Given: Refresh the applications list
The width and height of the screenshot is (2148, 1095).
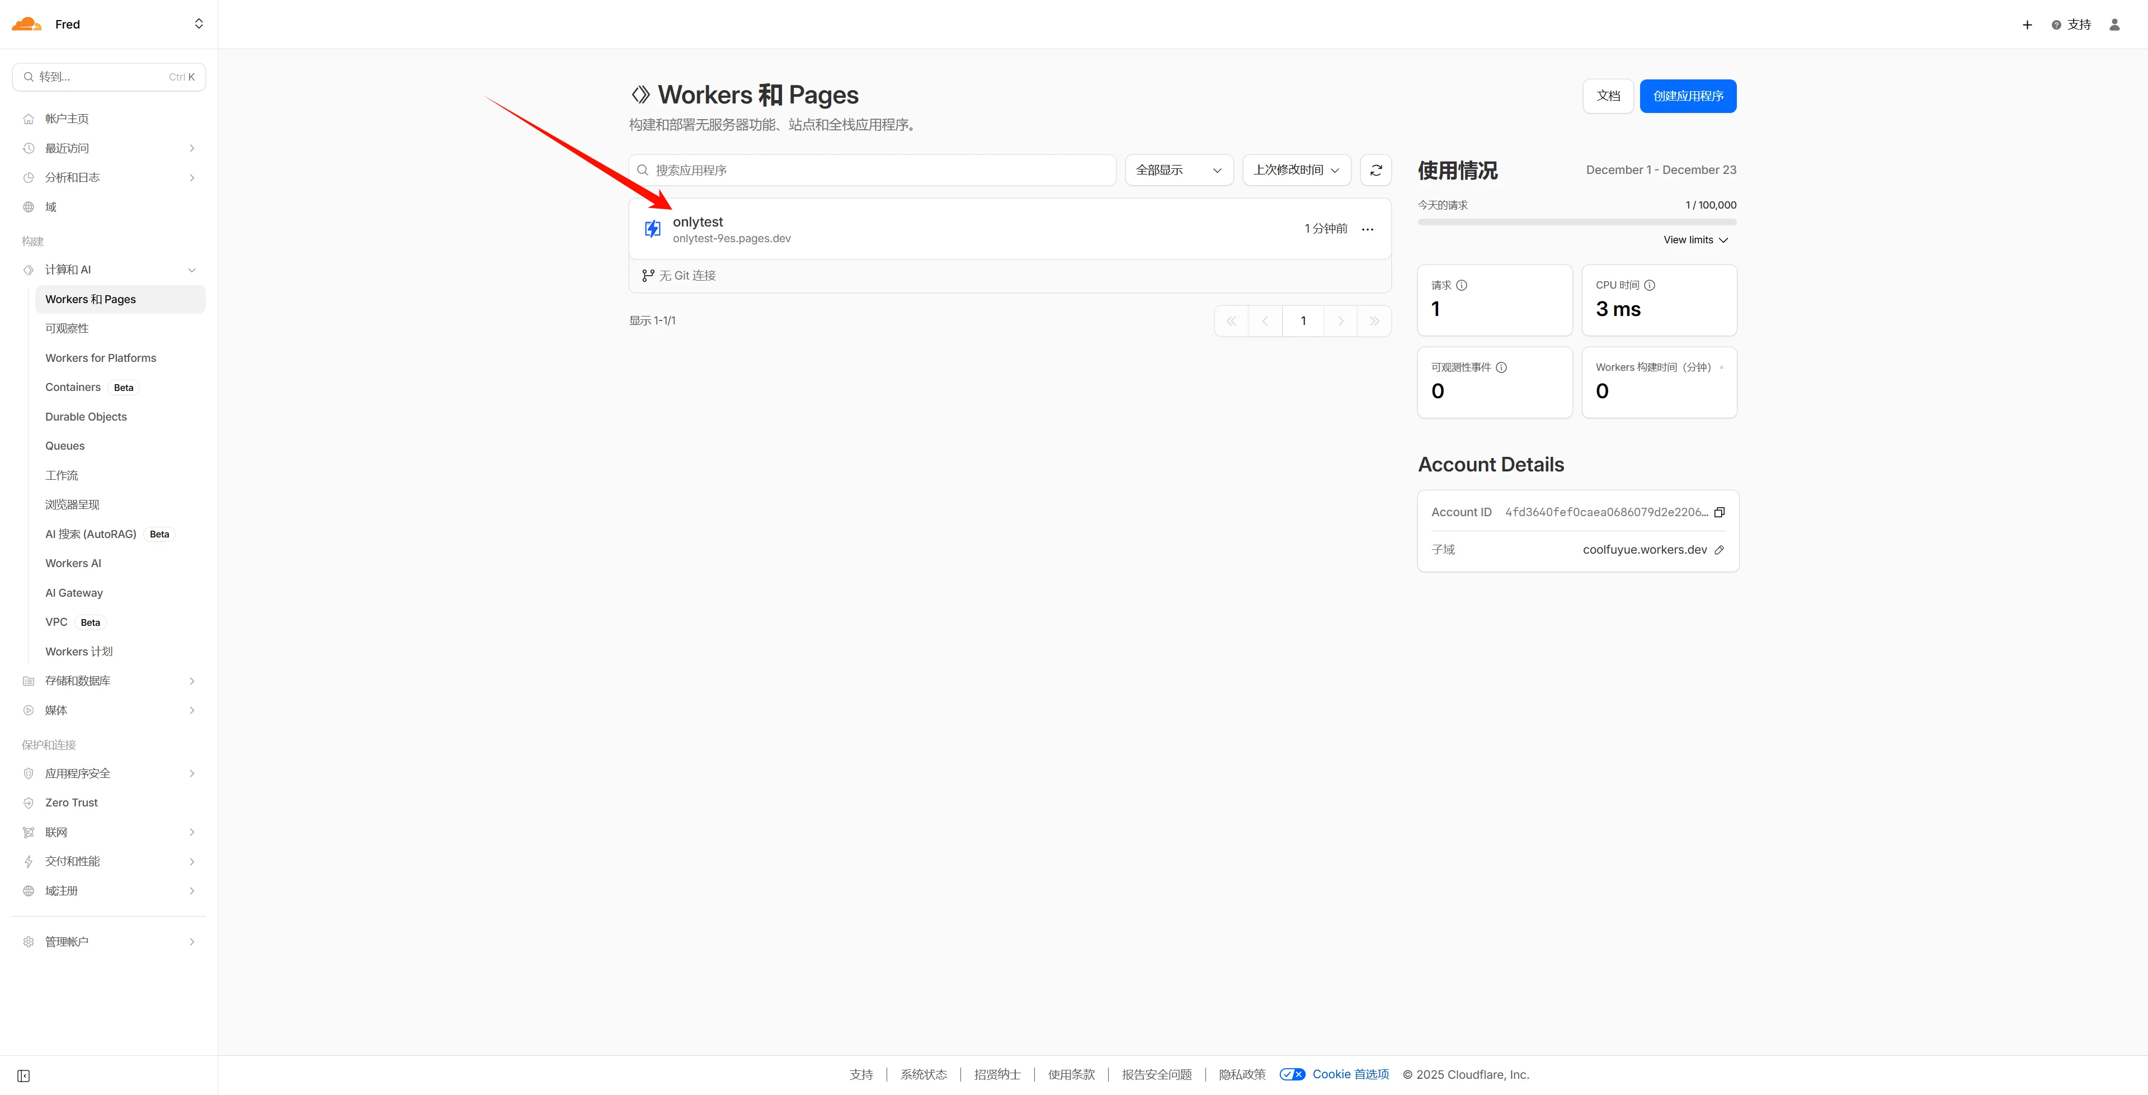Looking at the screenshot, I should (x=1376, y=170).
